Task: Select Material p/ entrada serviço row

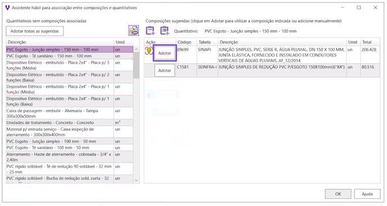Action: pyautogui.click(x=70, y=132)
